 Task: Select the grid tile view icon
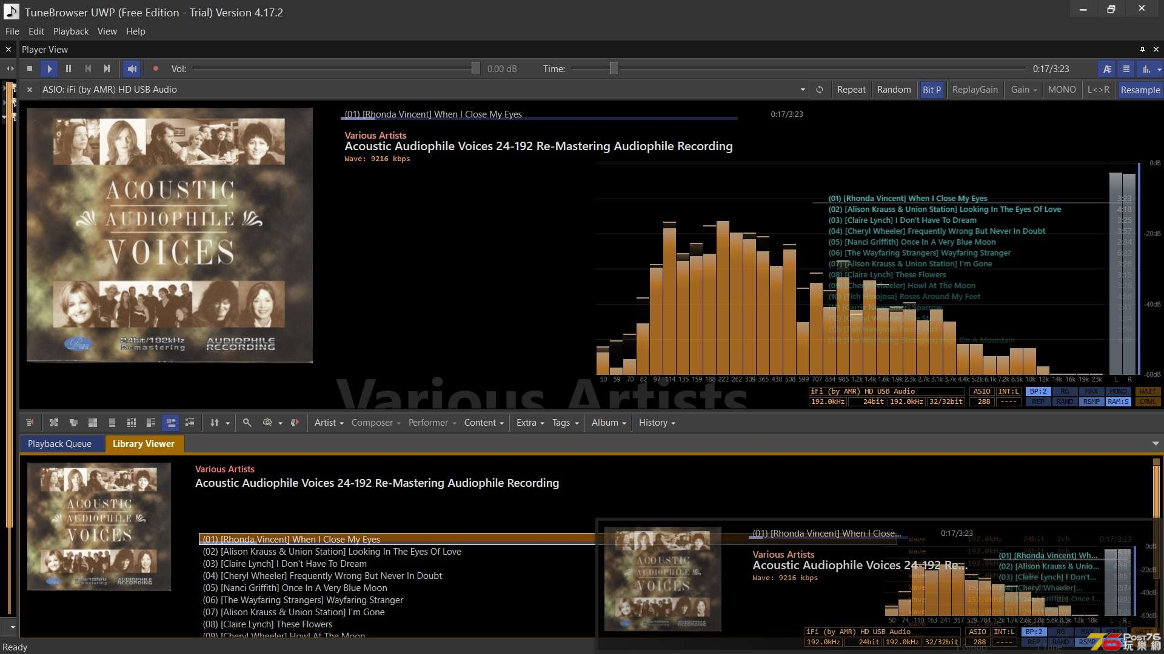pos(93,423)
